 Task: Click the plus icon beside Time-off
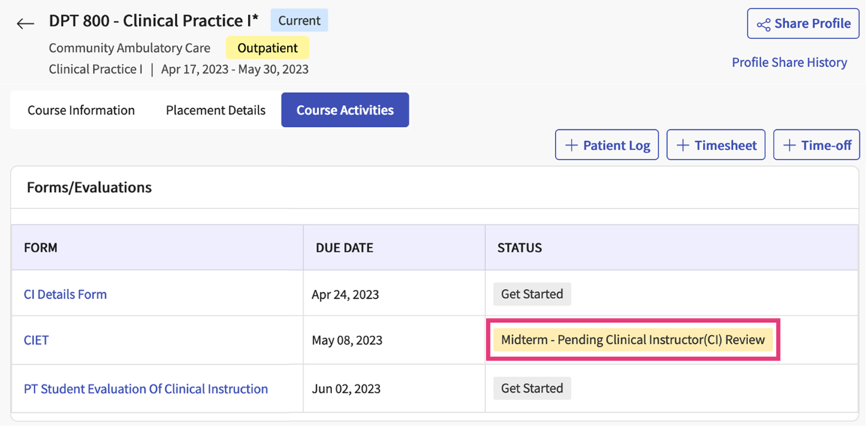coord(789,146)
